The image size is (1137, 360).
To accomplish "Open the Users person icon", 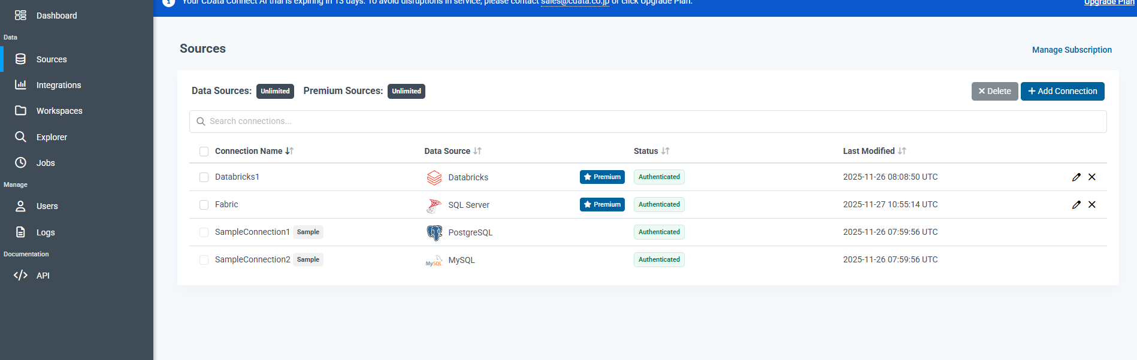I will (20, 206).
